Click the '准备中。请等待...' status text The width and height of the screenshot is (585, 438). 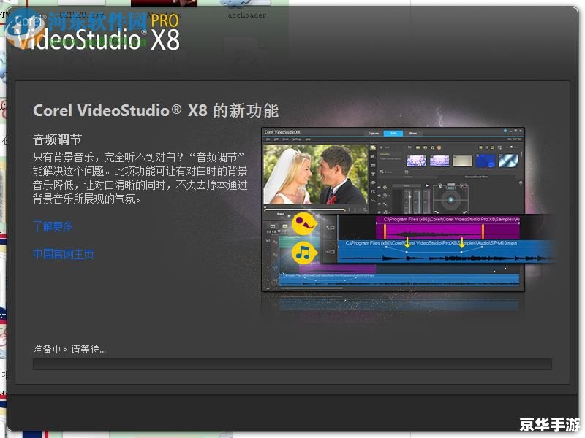[69, 349]
